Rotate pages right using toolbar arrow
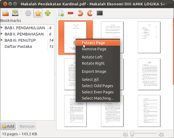This screenshot has width=174, height=138. coord(90,13)
